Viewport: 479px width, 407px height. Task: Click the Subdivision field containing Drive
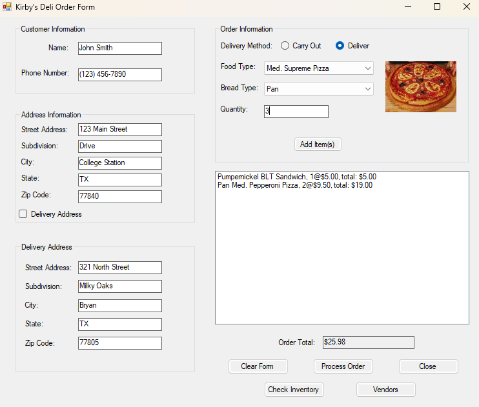coord(120,146)
